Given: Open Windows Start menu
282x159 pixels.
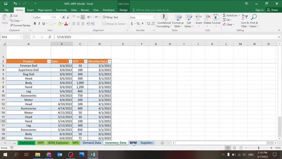Looking at the screenshot, I should (5, 155).
